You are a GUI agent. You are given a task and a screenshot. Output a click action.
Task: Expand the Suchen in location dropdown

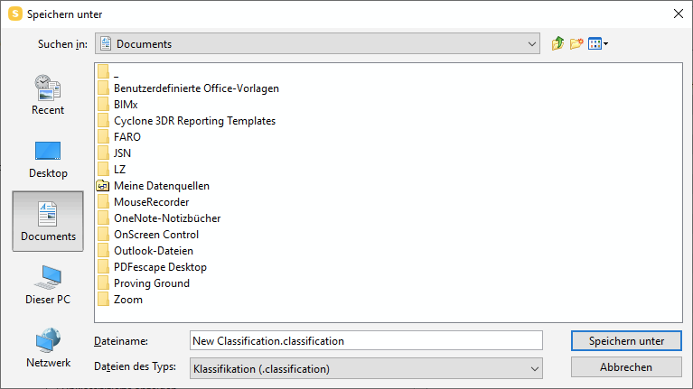(531, 43)
